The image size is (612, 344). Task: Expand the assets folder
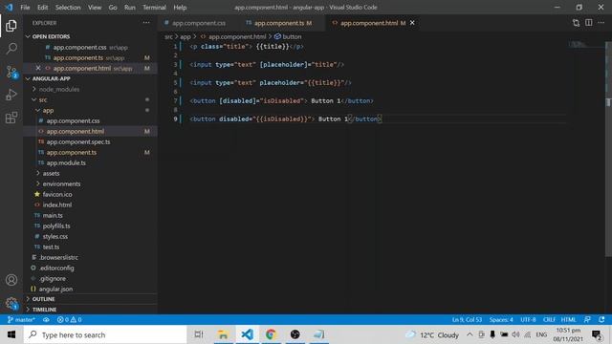[51, 173]
